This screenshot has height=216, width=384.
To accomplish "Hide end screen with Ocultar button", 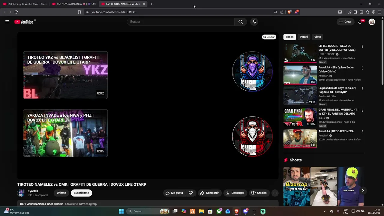I will click(269, 37).
